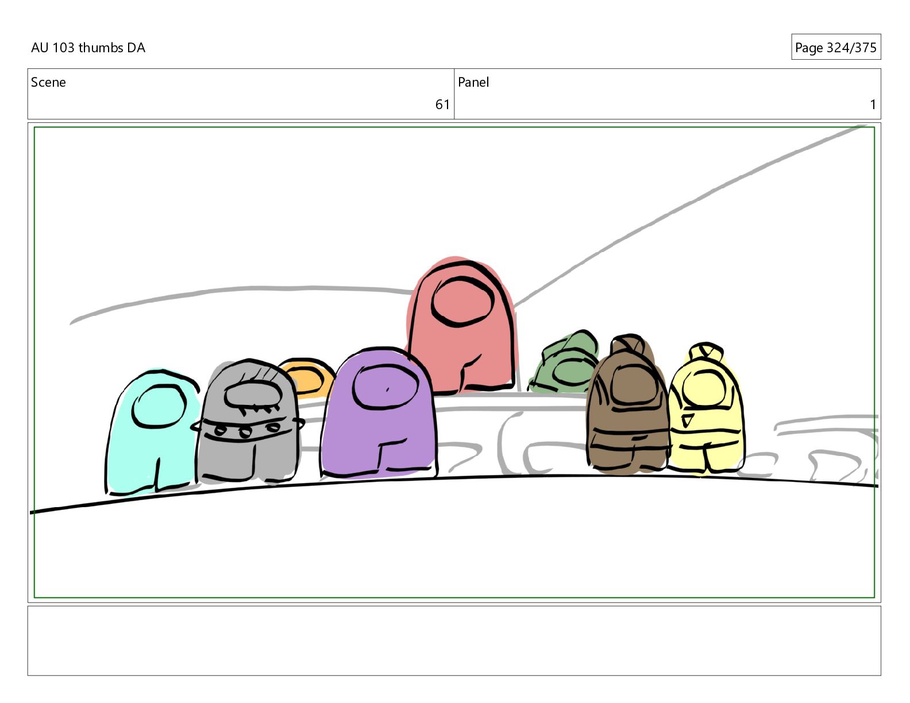This screenshot has width=910, height=703.
Task: Click the panel number 1
Action: click(x=873, y=105)
